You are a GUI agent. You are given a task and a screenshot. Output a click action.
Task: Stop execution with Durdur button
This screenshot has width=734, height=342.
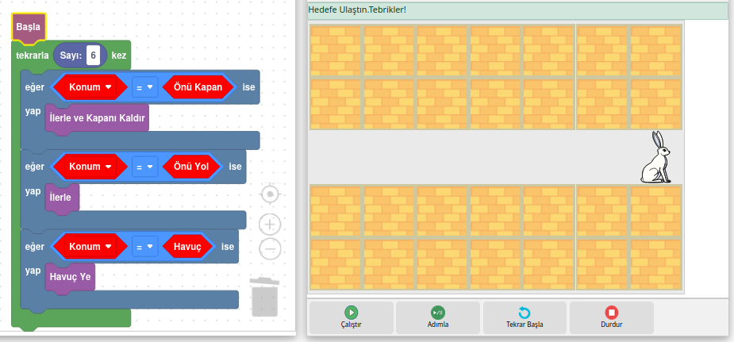(x=611, y=317)
